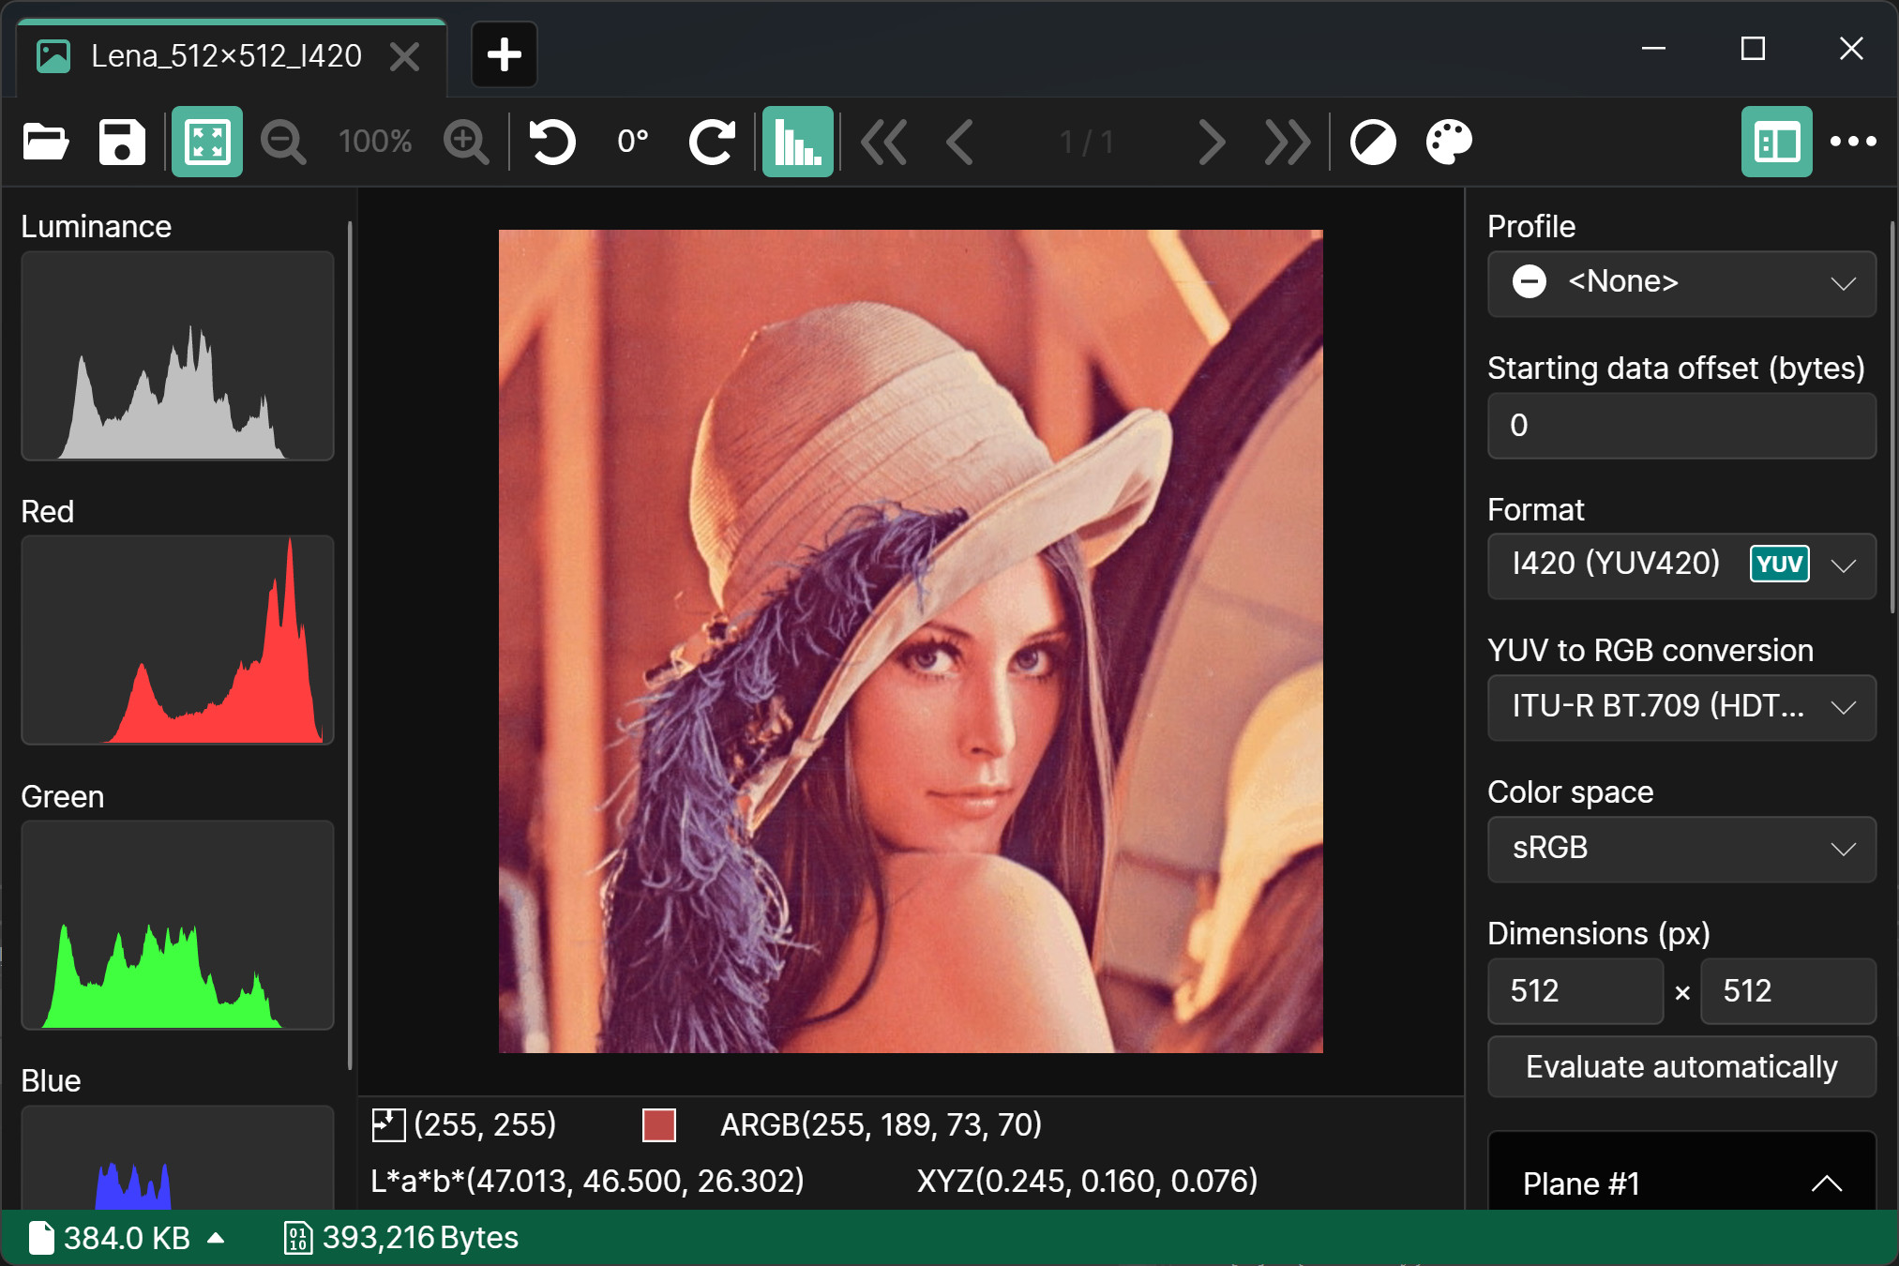
Task: Click the 100% zoom level text
Action: (375, 142)
